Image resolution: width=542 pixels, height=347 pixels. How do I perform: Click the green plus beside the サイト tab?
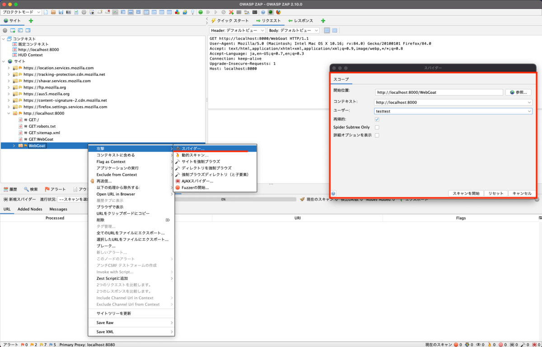pyautogui.click(x=31, y=21)
